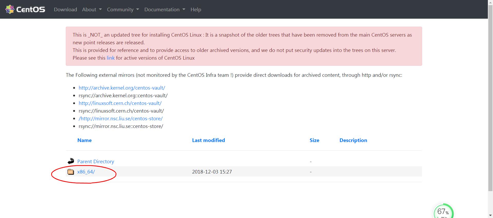This screenshot has height=218, width=493.
Task: Open the Help menu item
Action: [196, 9]
